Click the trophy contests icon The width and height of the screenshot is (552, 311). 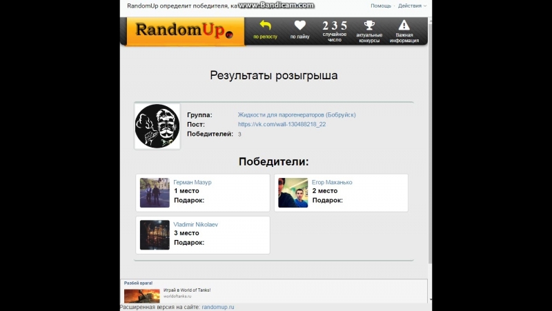click(x=369, y=25)
